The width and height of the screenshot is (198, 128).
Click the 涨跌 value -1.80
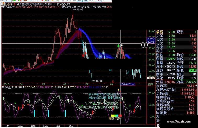[171, 55]
